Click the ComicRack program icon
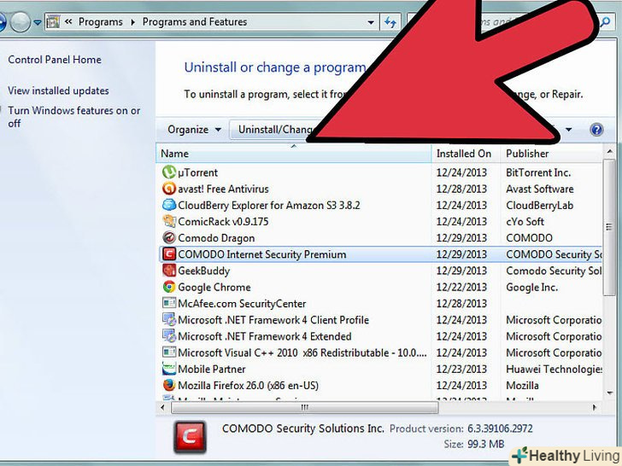 (169, 221)
